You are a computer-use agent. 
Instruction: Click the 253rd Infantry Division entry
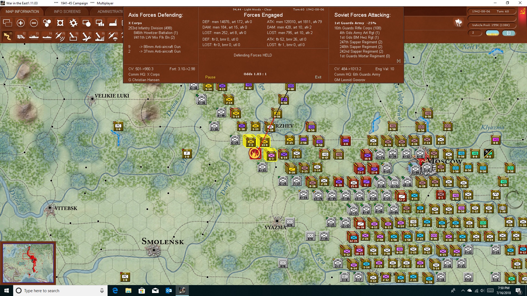click(150, 28)
